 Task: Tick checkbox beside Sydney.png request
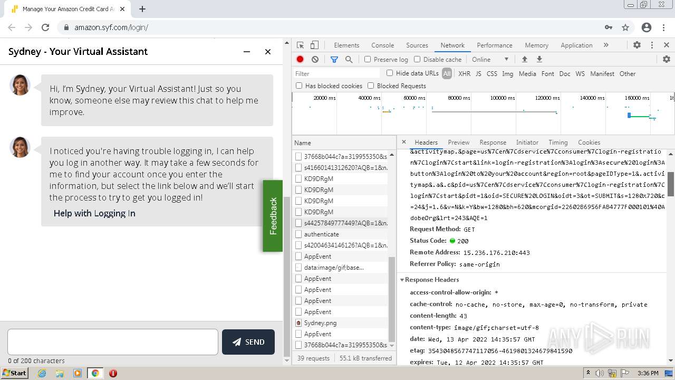pyautogui.click(x=298, y=323)
